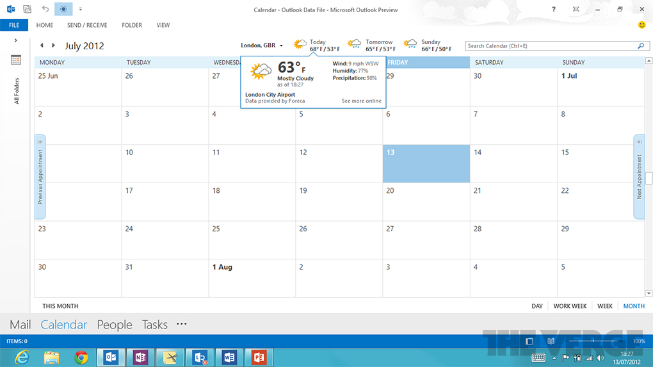
Task: Click the Outlook logo icon in title bar
Action: (11, 9)
